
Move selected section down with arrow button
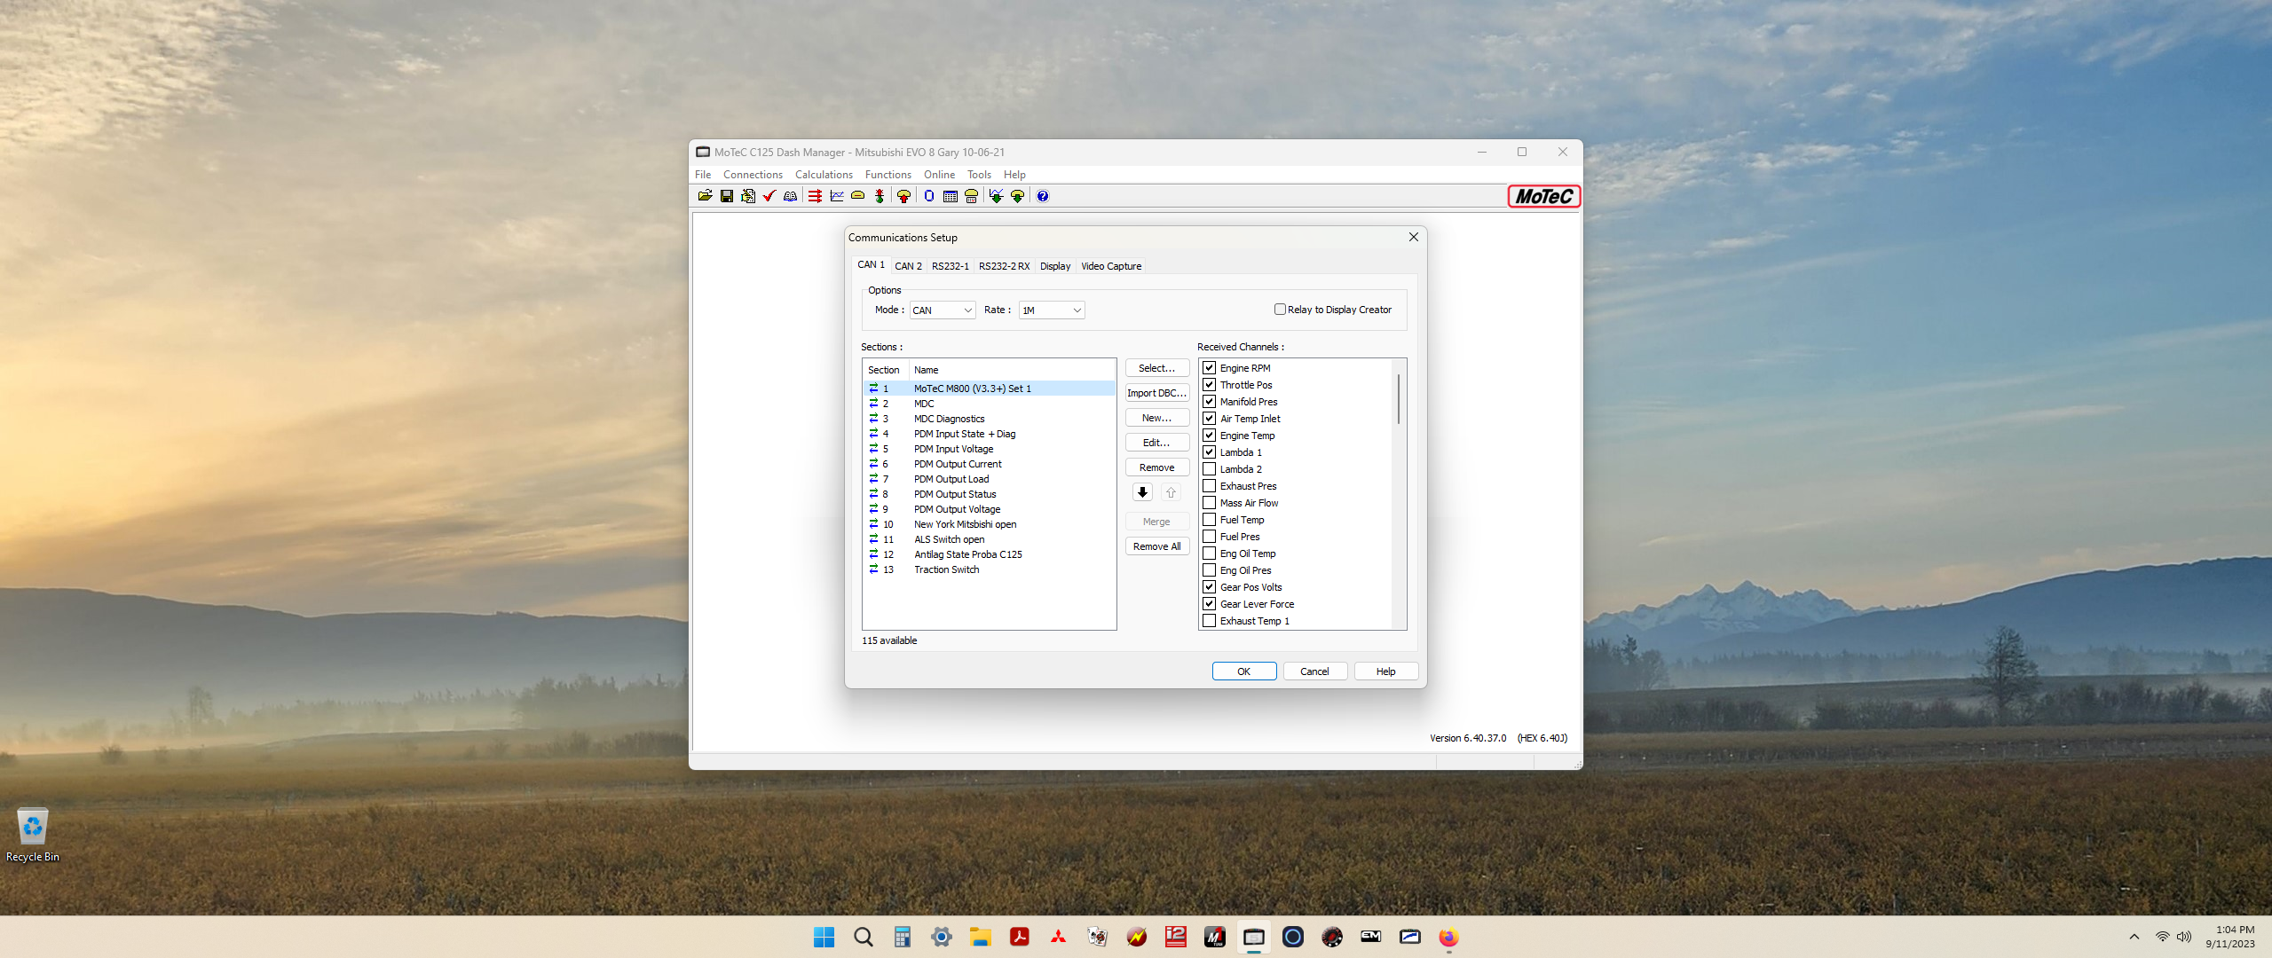(1142, 492)
